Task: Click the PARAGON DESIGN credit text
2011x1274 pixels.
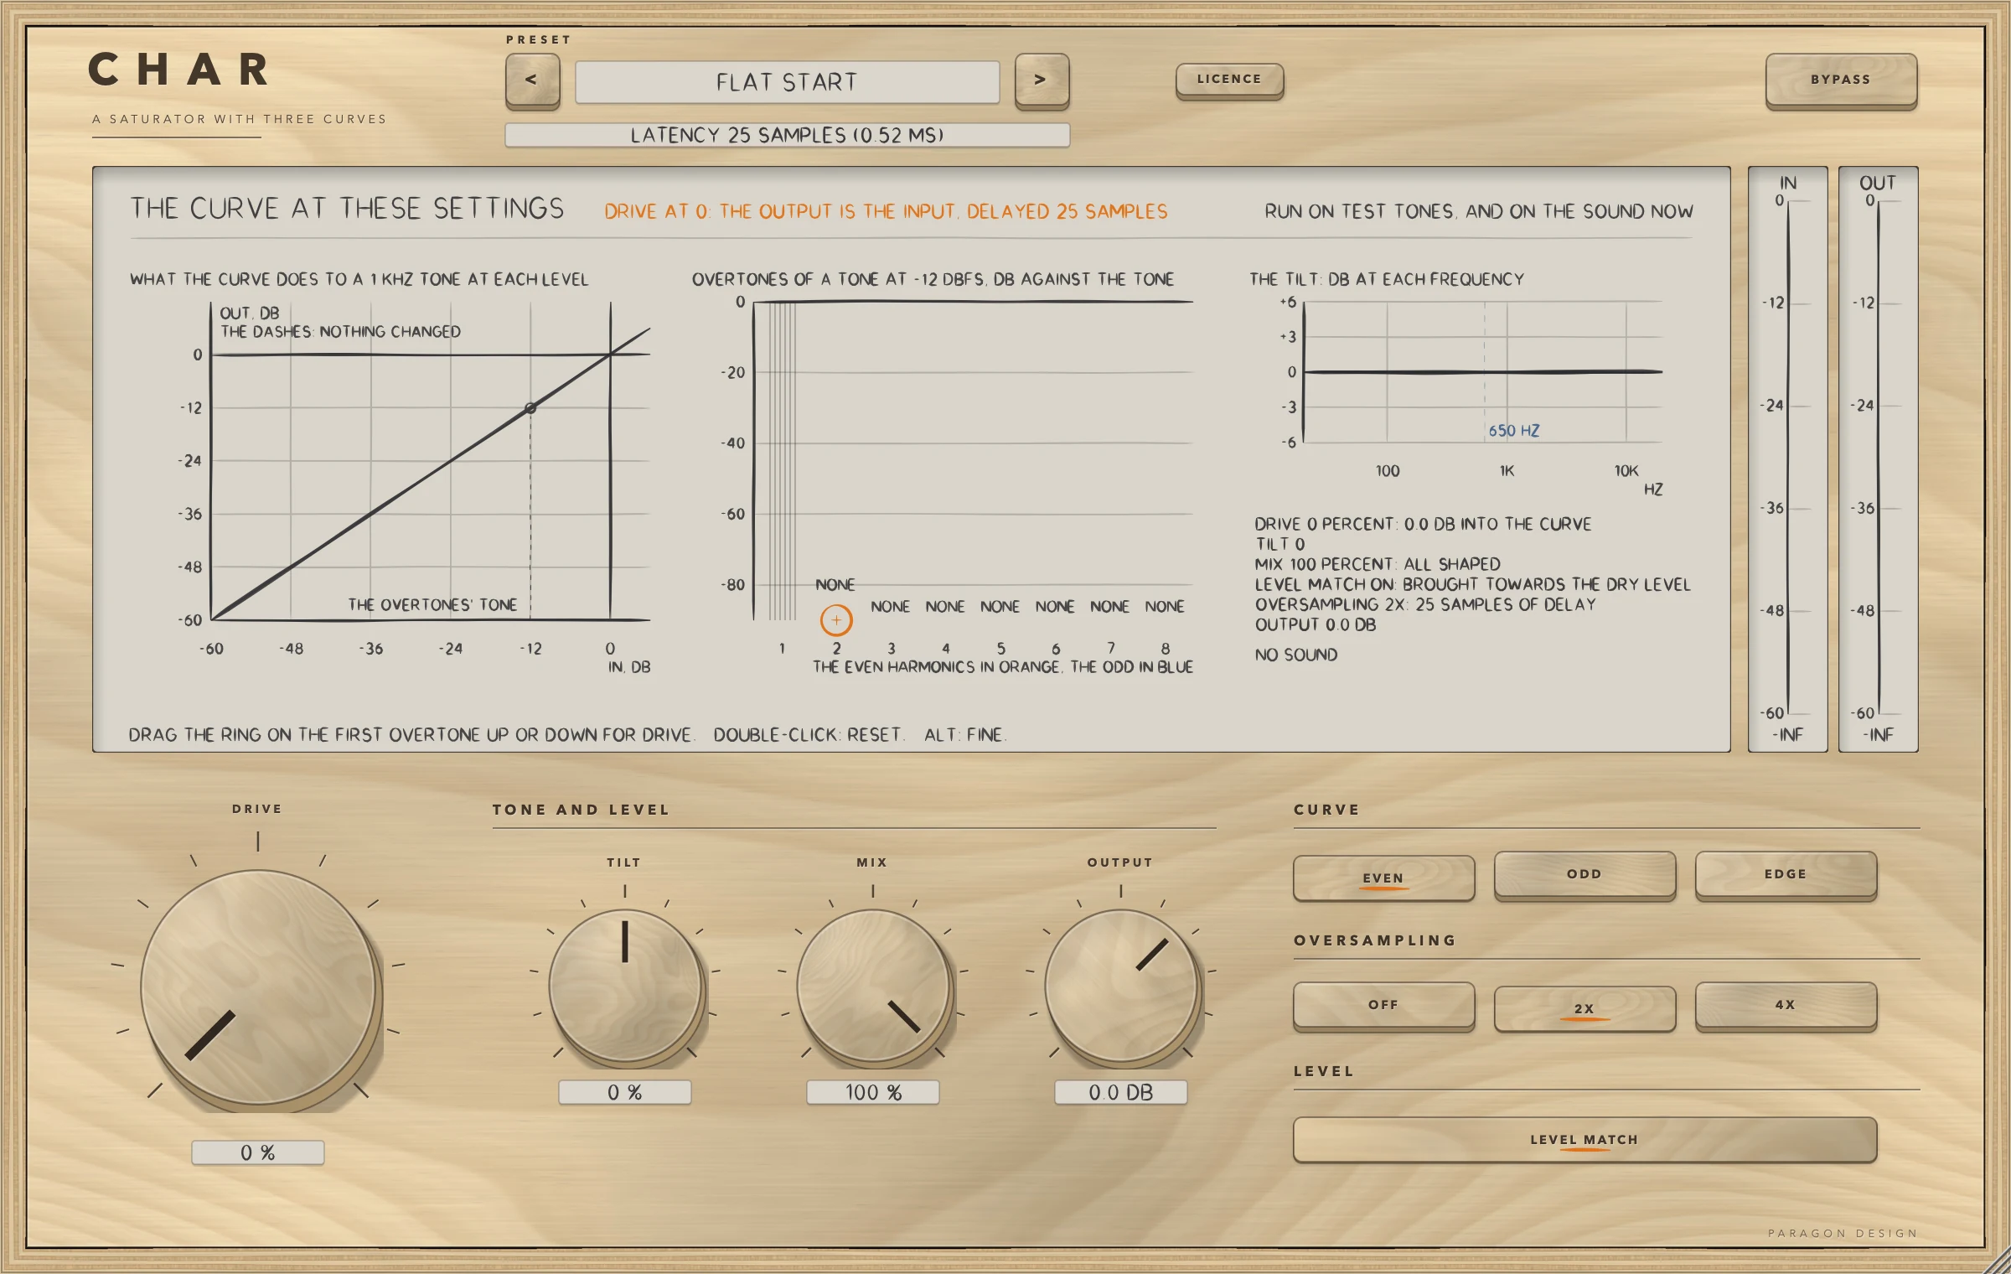Action: tap(1843, 1233)
